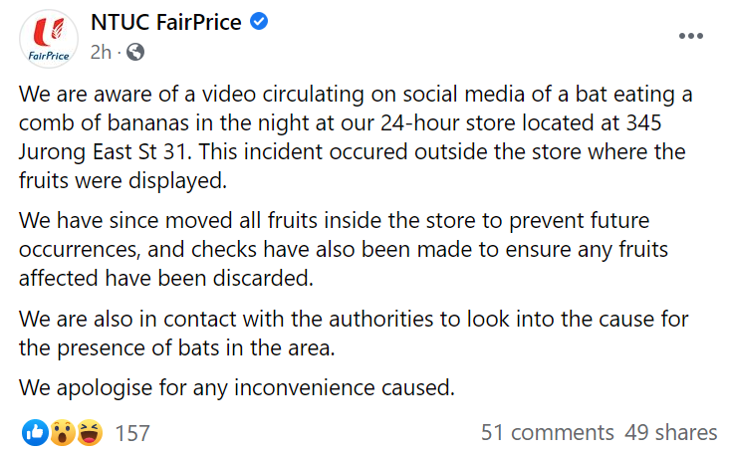Open the 51 comments link

coord(547,433)
